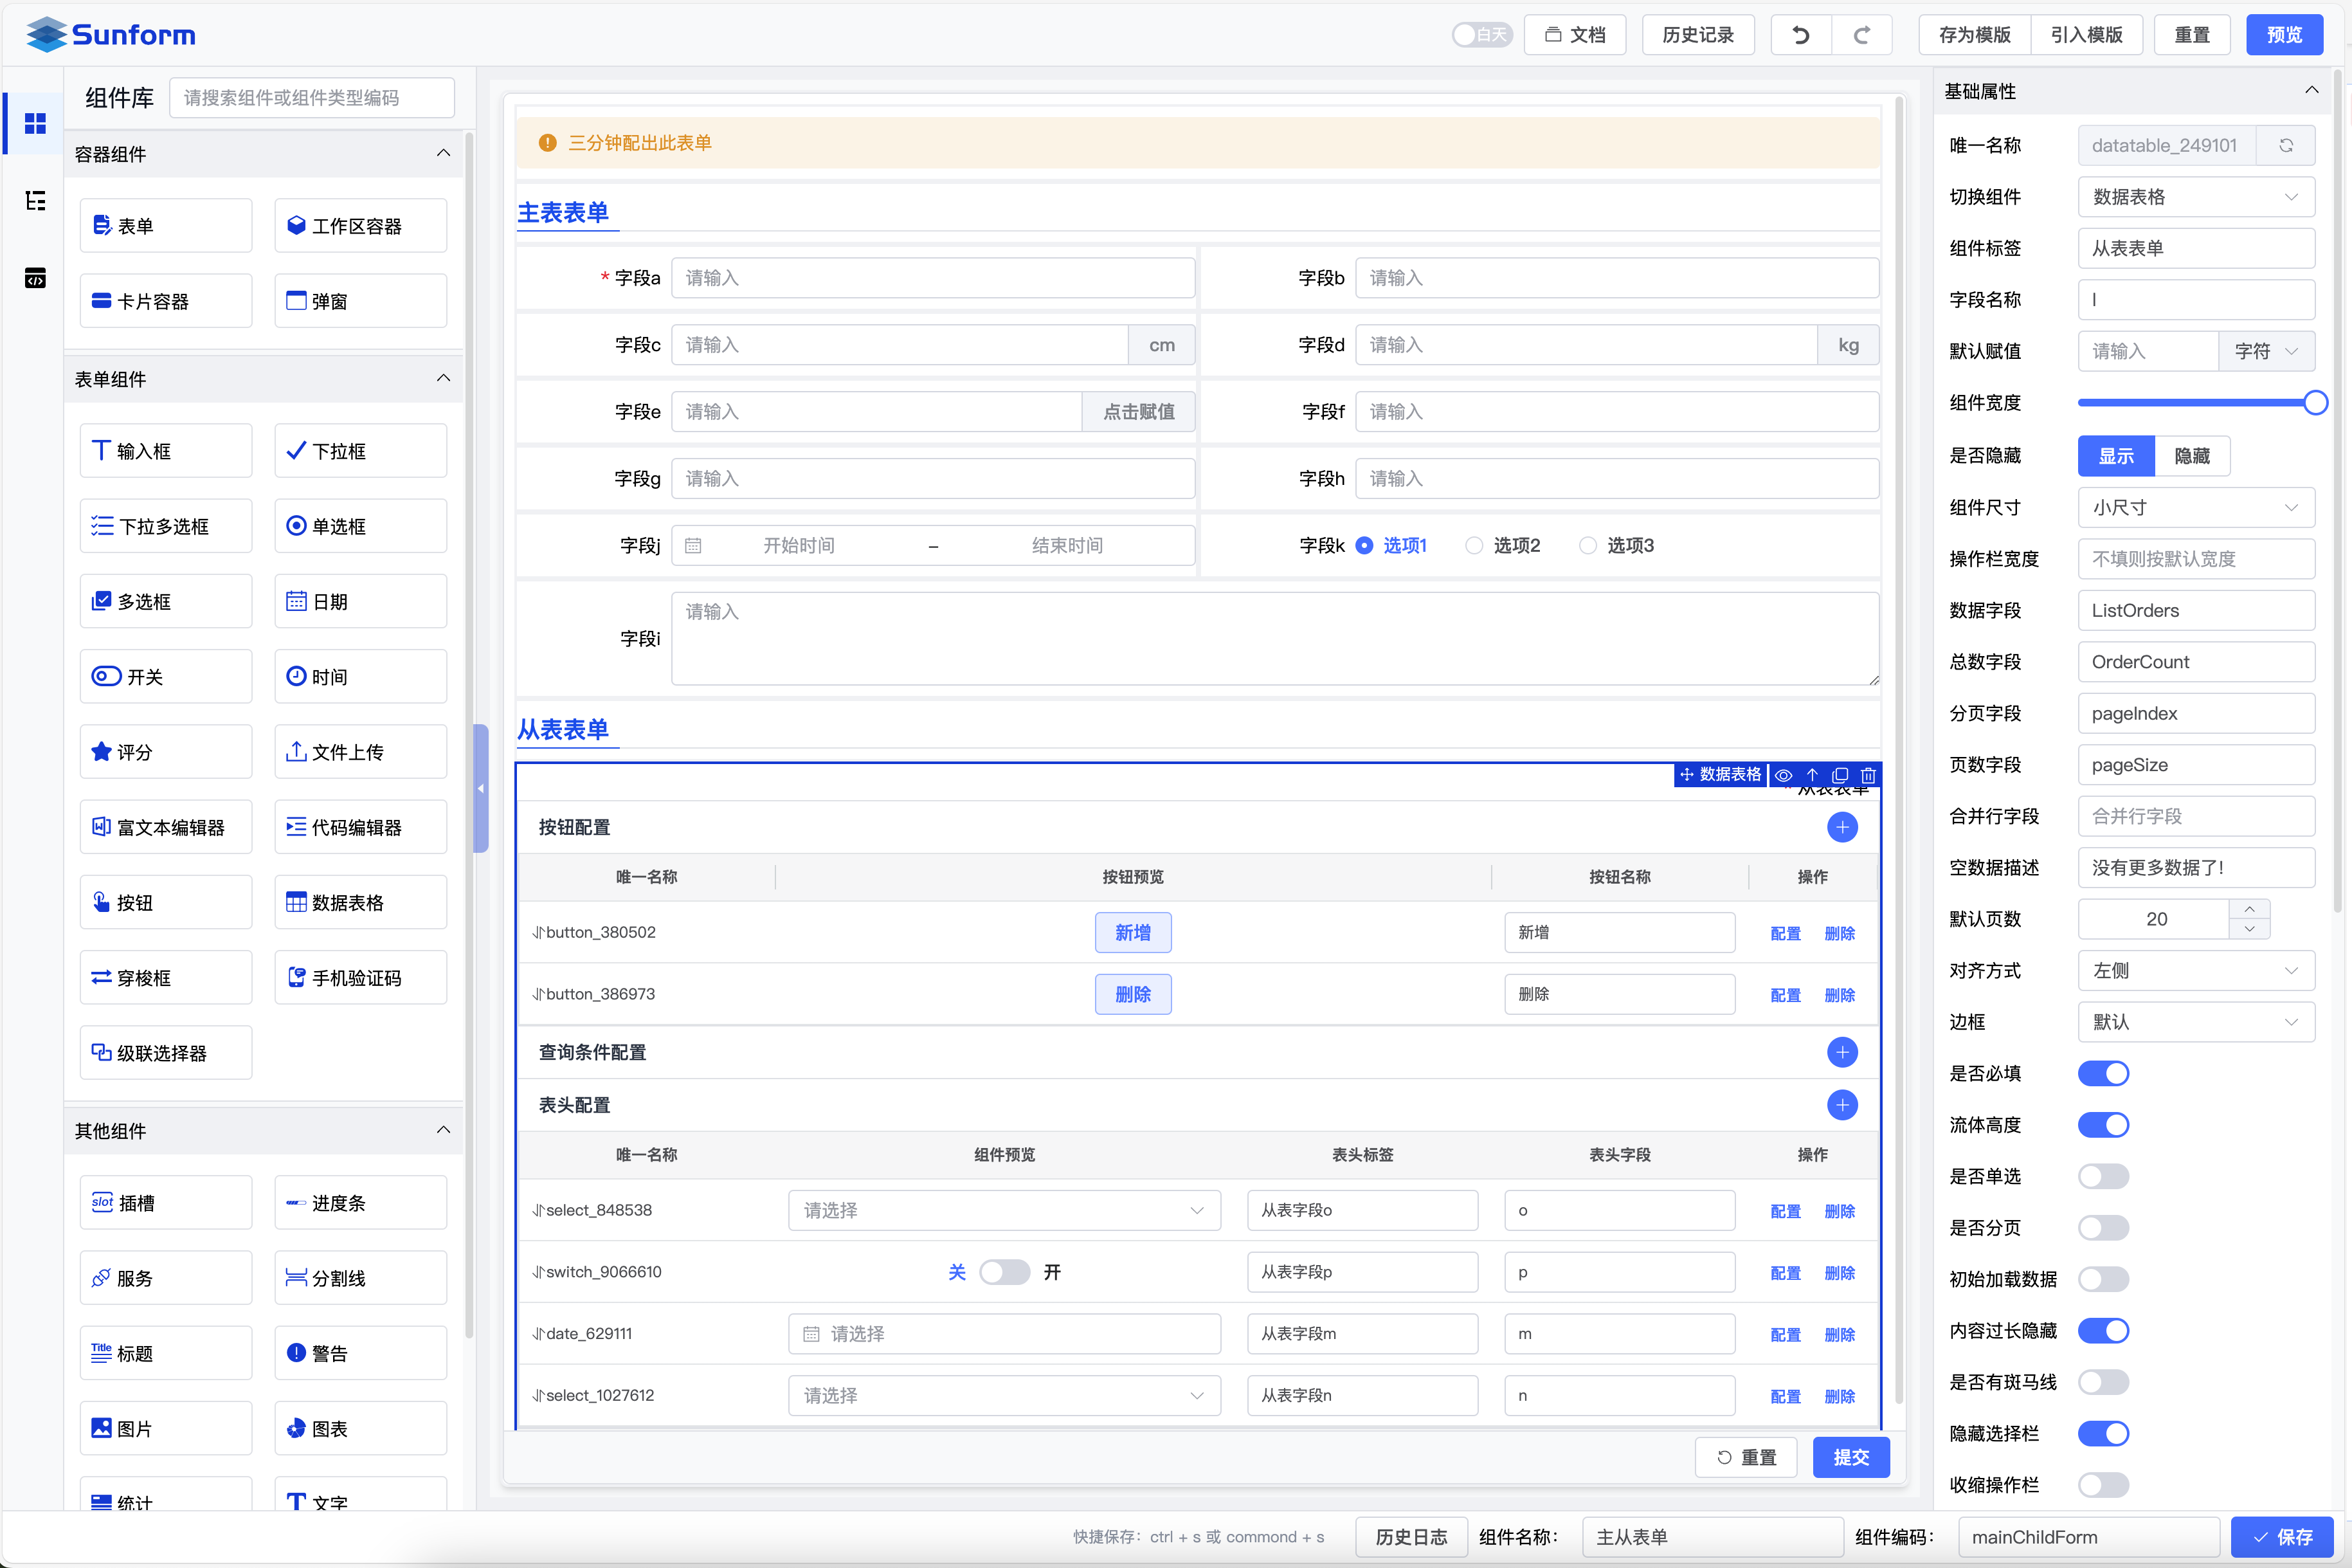The width and height of the screenshot is (2352, 1568).
Task: Open the 切换组件 dropdown showing 数据表格
Action: click(x=2196, y=197)
